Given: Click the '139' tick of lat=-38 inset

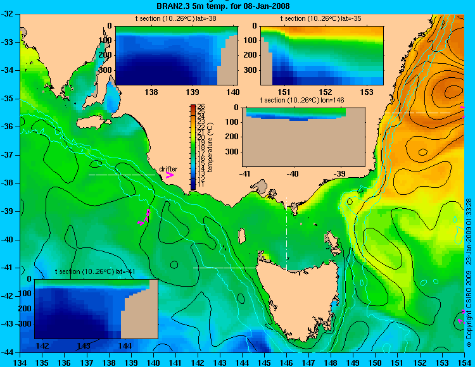Looking at the screenshot, I should click(193, 92).
